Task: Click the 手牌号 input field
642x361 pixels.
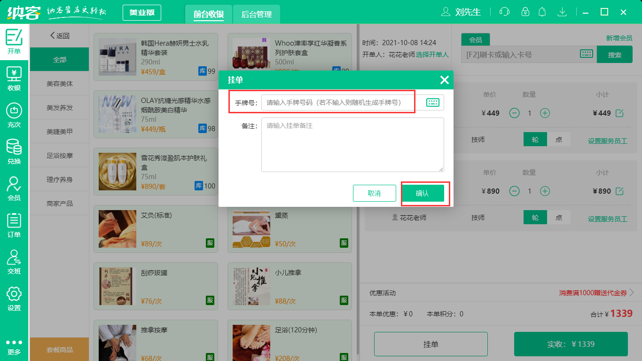Action: click(x=338, y=102)
